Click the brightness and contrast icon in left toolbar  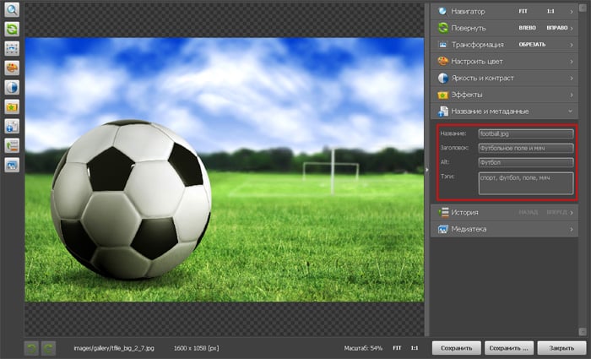click(13, 87)
